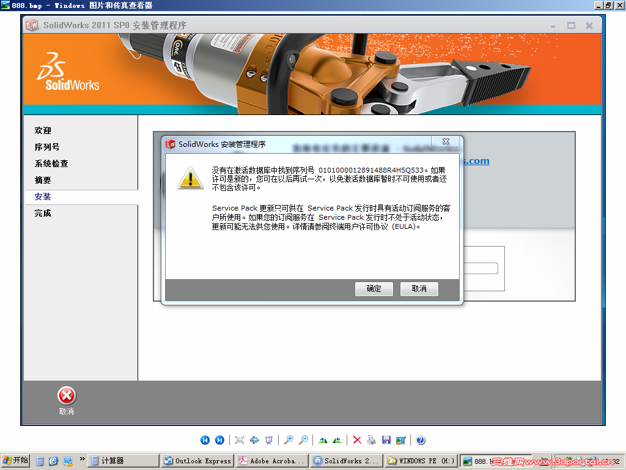Click red Cancel icon in installer footer
Viewport: 626px width, 470px height.
66,396
